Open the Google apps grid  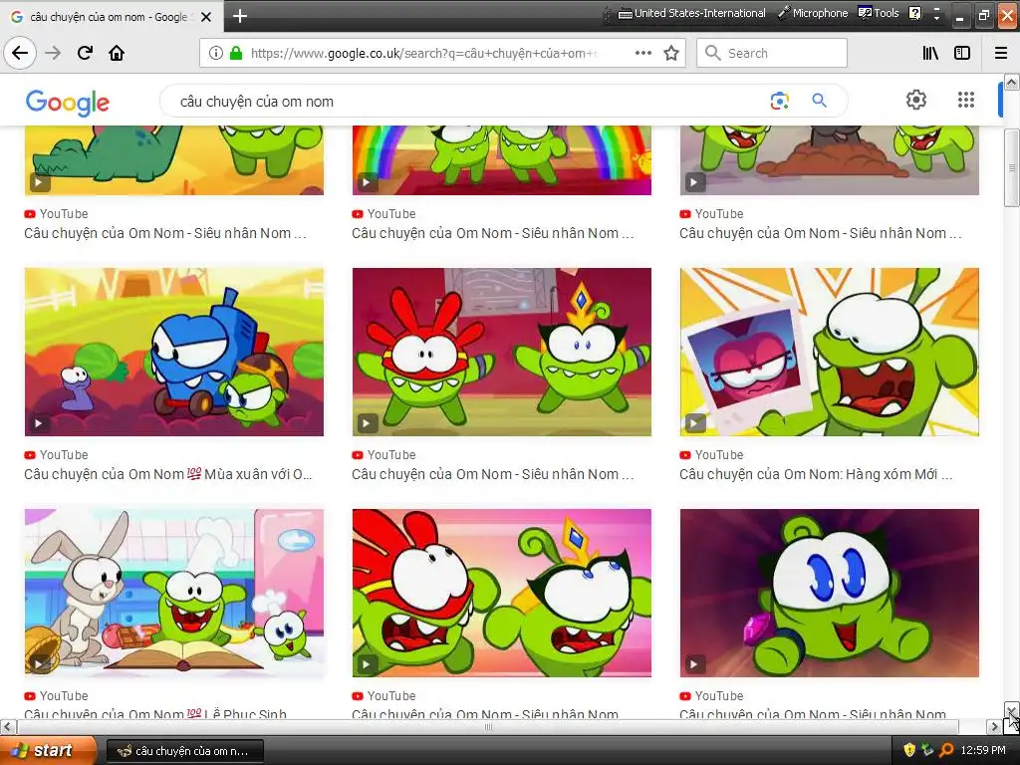tap(966, 100)
